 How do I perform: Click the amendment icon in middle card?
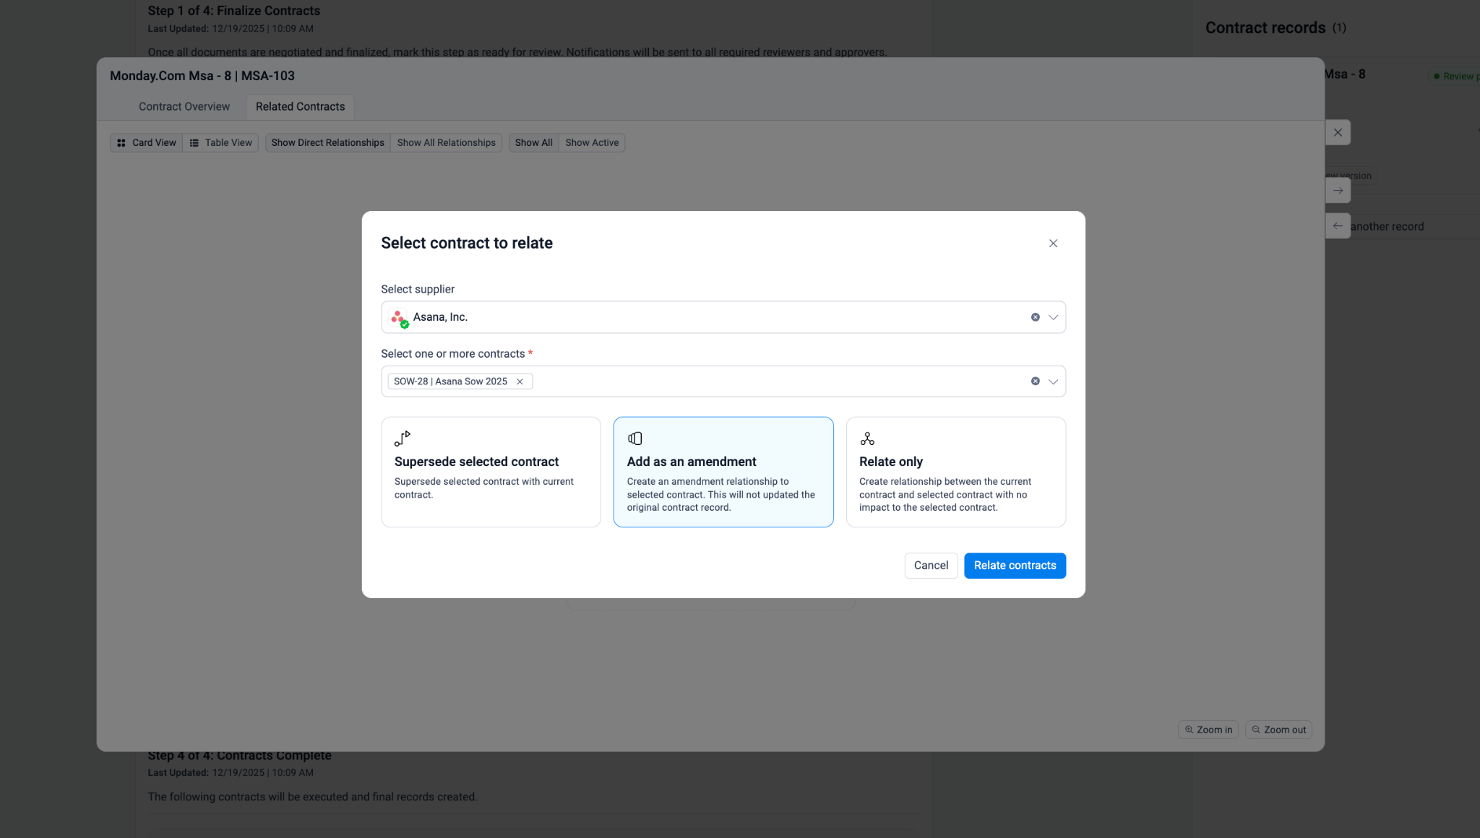[634, 439]
